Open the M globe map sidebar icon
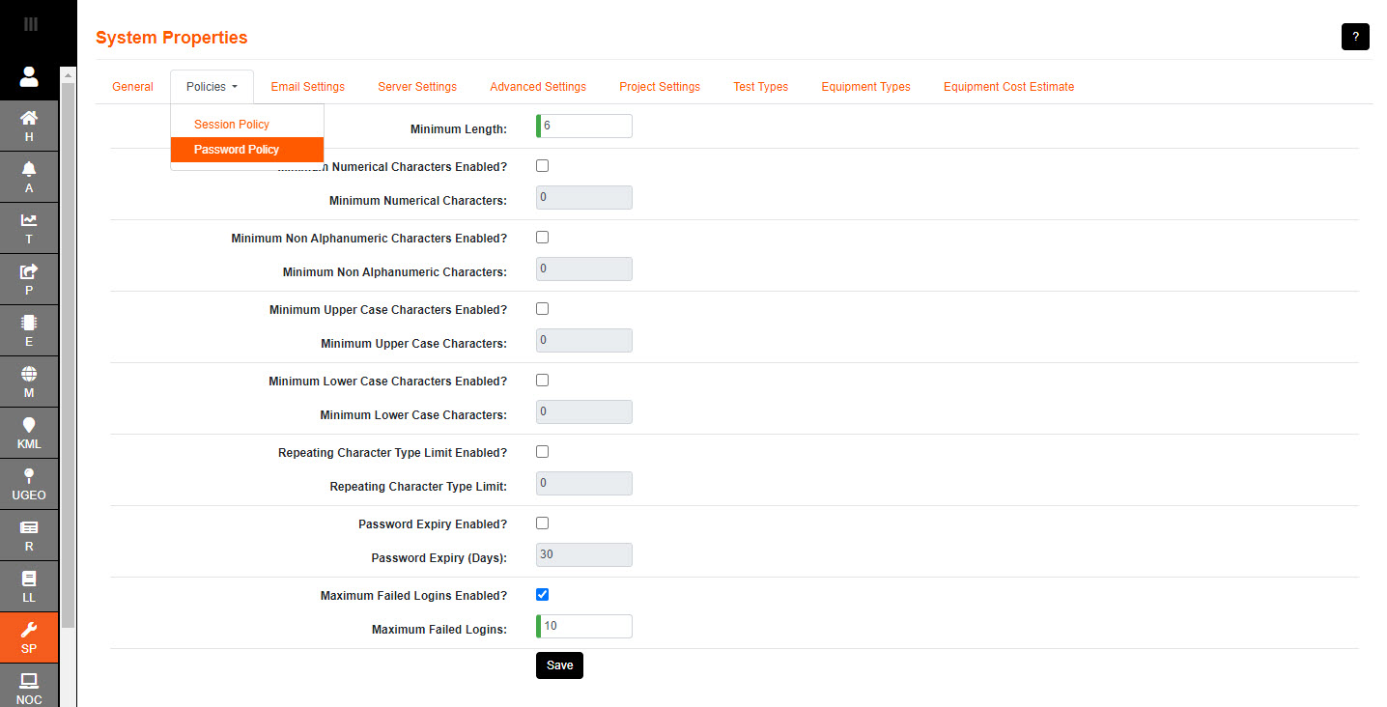 pyautogui.click(x=29, y=381)
